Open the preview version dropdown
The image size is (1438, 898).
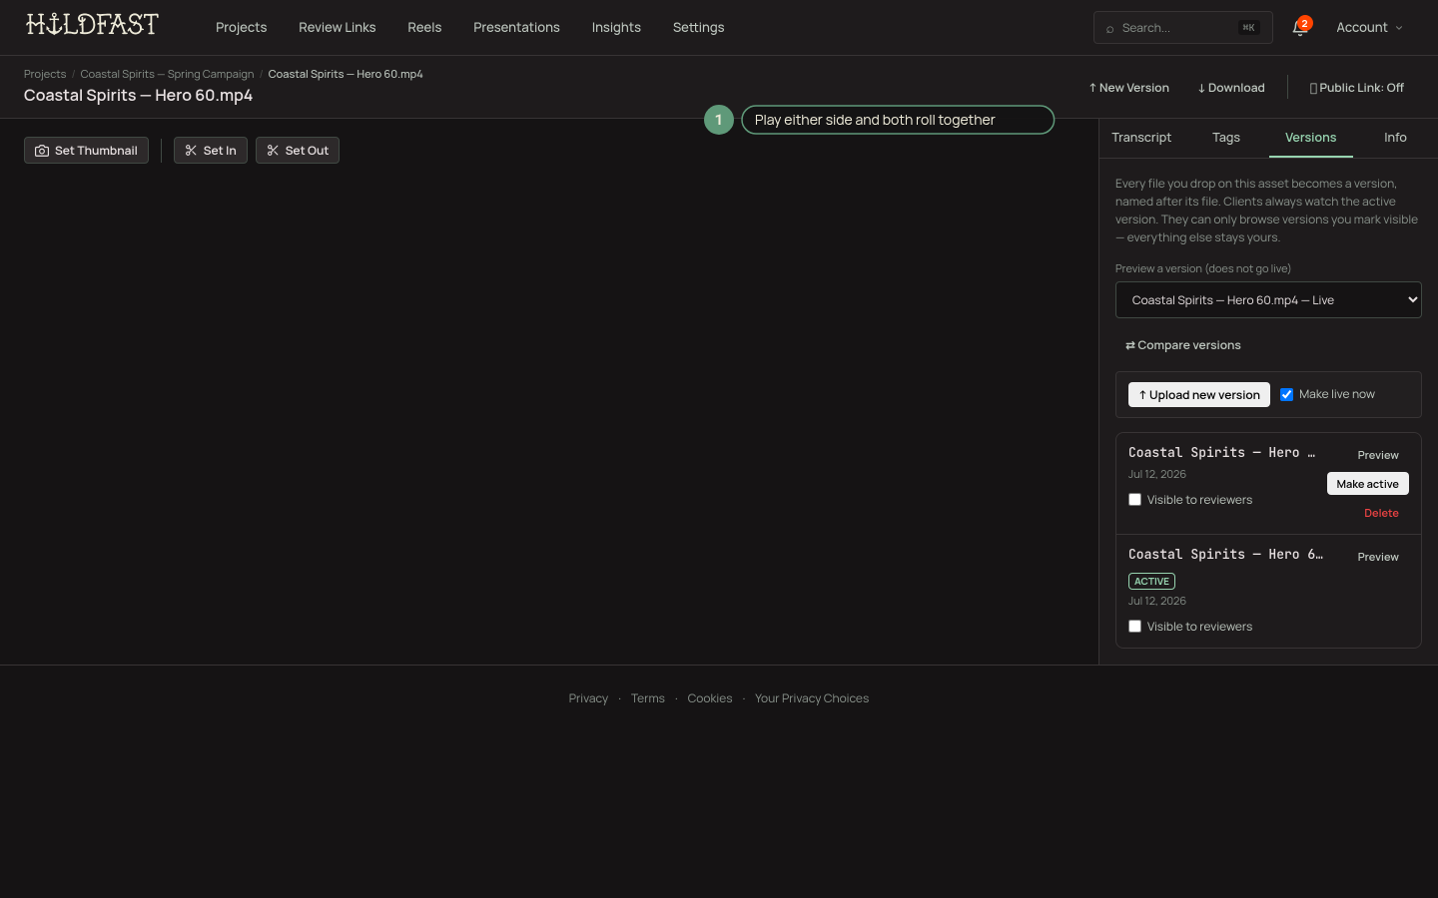click(1268, 300)
